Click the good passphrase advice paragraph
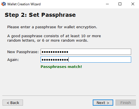139x109 pixels. (x=54, y=38)
